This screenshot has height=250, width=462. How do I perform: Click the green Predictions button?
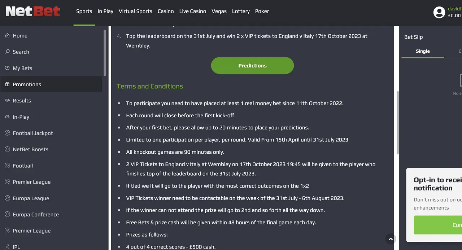pos(252,66)
